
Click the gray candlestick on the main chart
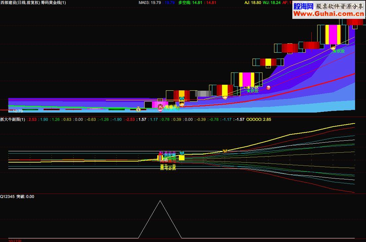[x=203, y=93]
